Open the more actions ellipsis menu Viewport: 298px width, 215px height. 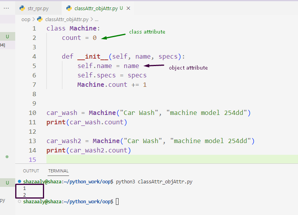6,8
